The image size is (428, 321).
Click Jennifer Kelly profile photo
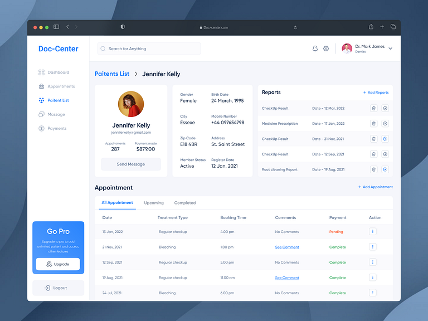pos(131,104)
